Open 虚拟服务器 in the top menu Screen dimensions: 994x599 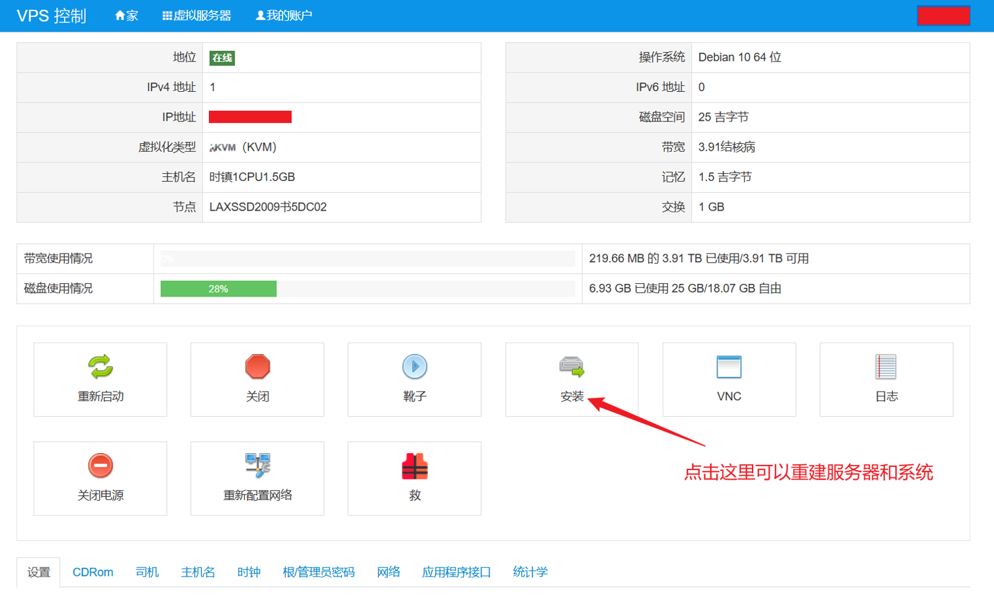click(197, 16)
